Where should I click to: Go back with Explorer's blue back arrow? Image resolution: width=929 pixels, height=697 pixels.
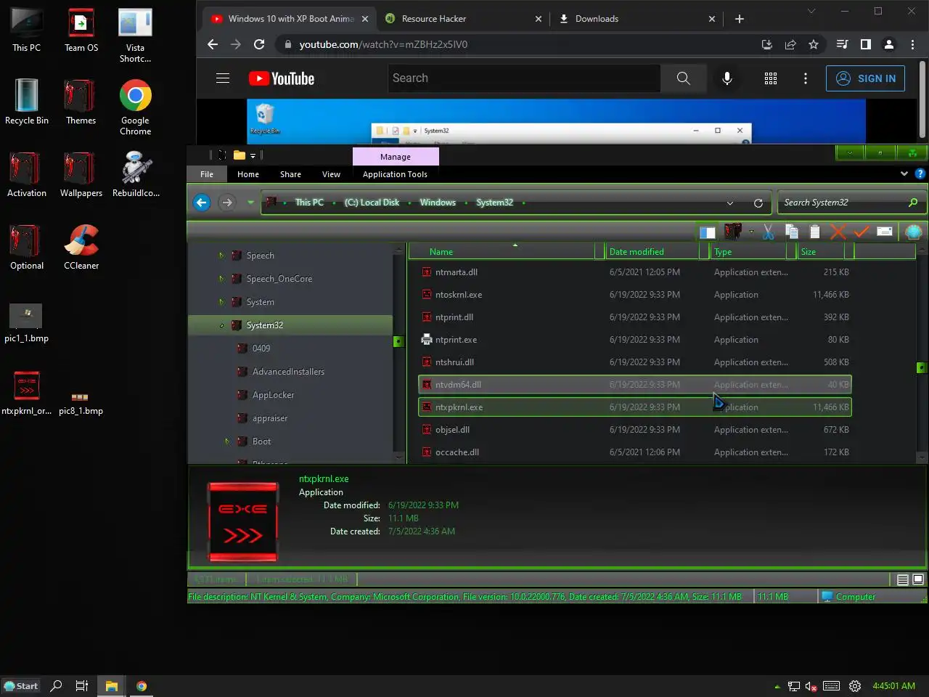tap(202, 203)
